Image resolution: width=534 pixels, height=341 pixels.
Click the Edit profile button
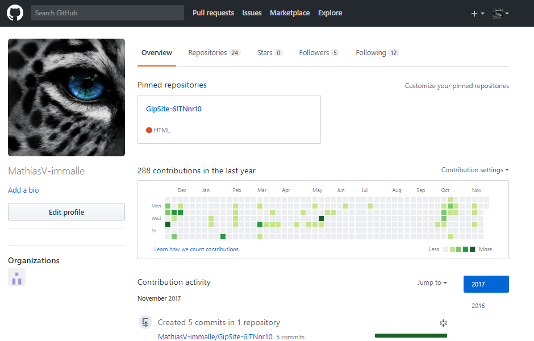pos(66,212)
